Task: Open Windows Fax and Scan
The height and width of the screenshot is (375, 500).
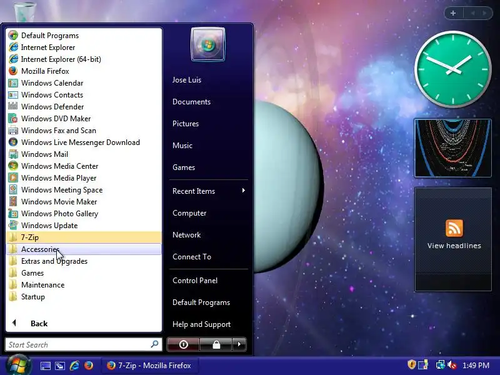Action: [x=84, y=131]
